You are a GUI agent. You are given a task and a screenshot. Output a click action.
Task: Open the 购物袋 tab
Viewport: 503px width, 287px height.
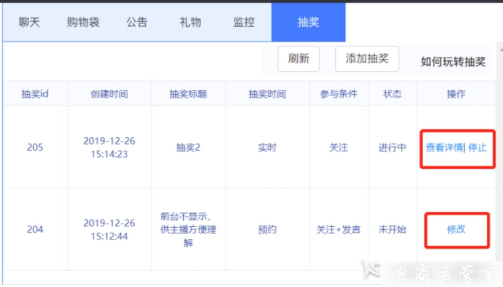(x=83, y=22)
